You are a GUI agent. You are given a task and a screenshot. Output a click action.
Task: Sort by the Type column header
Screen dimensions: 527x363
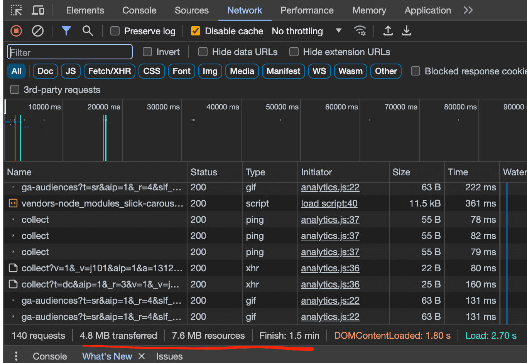[x=270, y=172]
